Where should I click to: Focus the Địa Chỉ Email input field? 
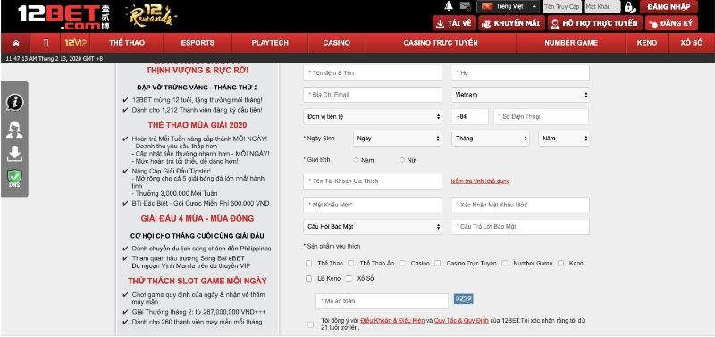click(x=373, y=95)
